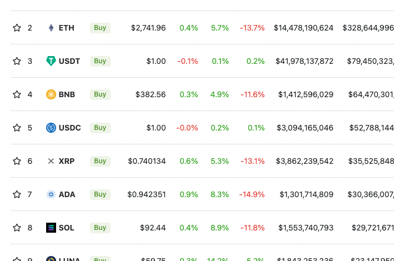This screenshot has width=410, height=261.
Task: Toggle the USDC watchlist star
Action: (17, 128)
